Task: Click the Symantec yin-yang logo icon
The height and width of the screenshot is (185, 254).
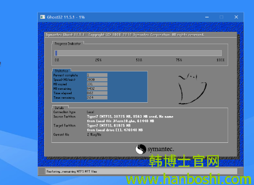Action: [x=141, y=149]
